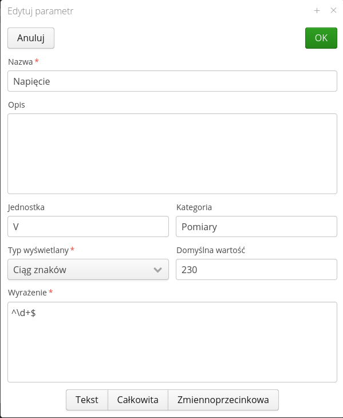
Task: Close the Edytuj parametr dialog with X
Action: (x=333, y=10)
